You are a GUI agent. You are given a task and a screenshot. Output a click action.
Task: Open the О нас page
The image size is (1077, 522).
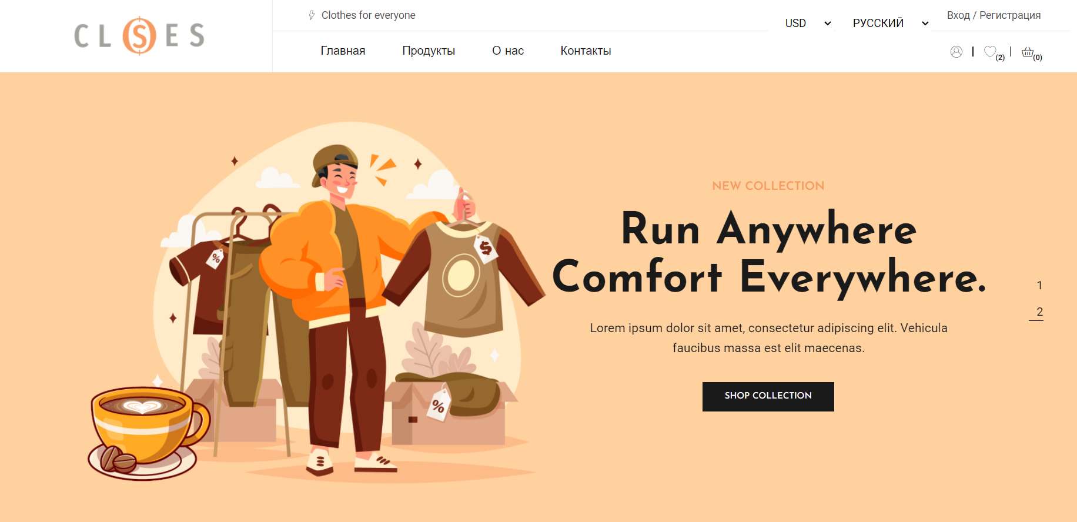click(508, 51)
